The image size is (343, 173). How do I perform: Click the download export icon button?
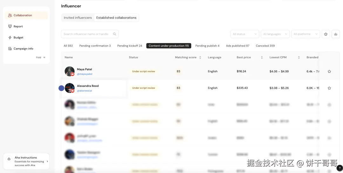[x=336, y=34]
